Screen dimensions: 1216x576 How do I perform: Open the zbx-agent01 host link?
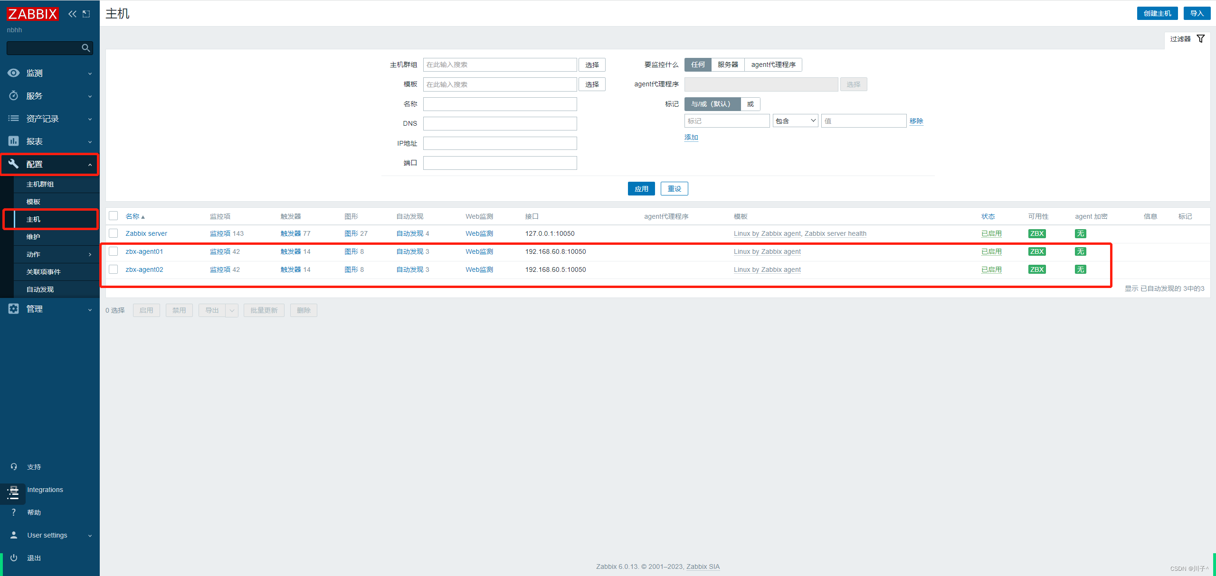pyautogui.click(x=144, y=251)
